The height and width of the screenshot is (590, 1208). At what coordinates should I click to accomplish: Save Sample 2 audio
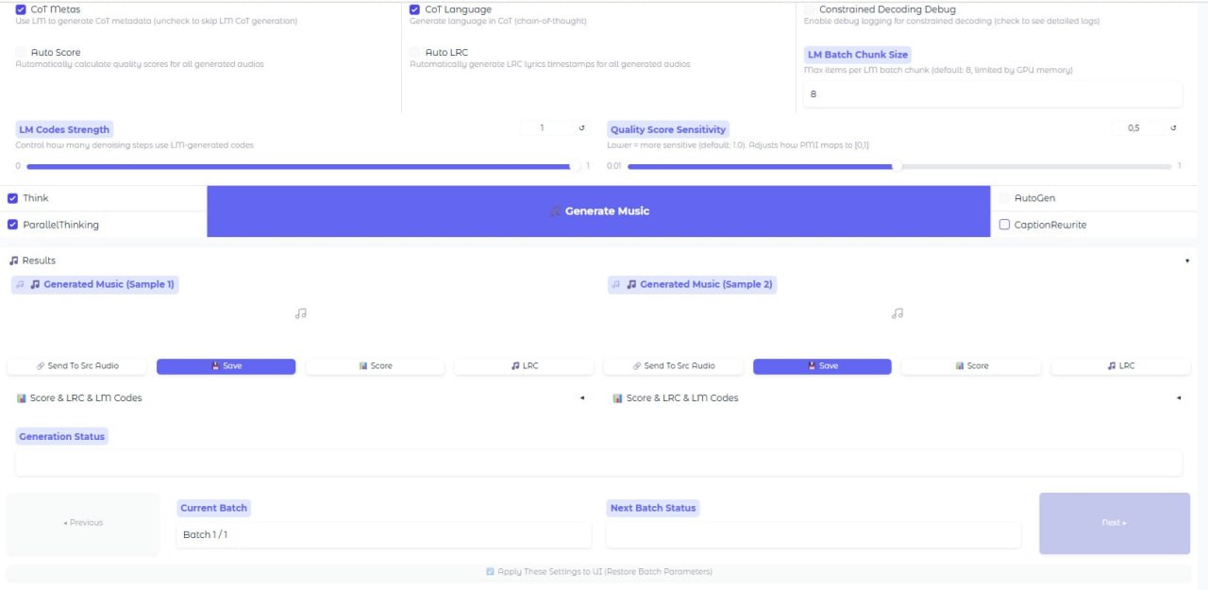point(822,366)
